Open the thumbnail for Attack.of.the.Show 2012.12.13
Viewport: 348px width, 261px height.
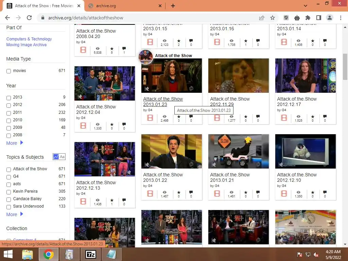pyautogui.click(x=105, y=159)
